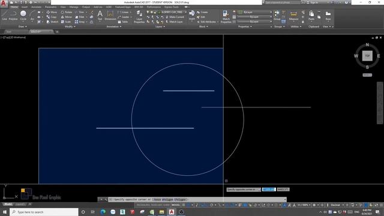Screen dimensions: 384x216
Task: Click the Fillet tool
Action: (80, 17)
